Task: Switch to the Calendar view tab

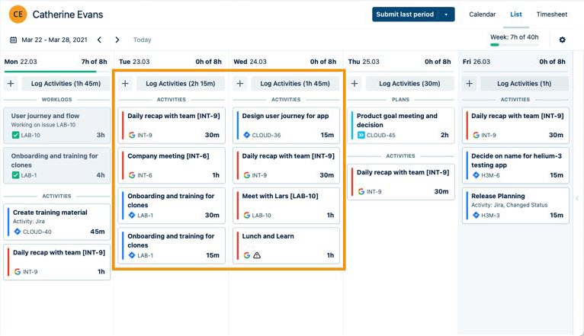Action: [x=482, y=14]
